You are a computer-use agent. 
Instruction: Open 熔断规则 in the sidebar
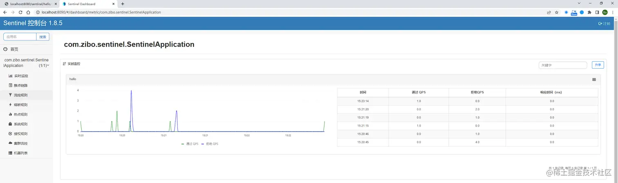pos(26,105)
